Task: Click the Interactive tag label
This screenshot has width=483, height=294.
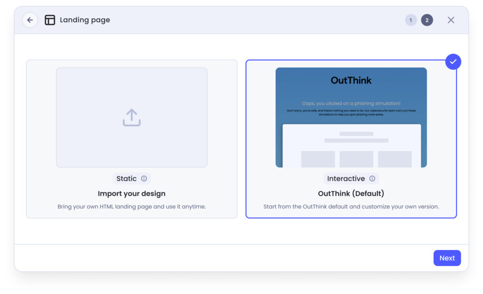Action: (346, 178)
